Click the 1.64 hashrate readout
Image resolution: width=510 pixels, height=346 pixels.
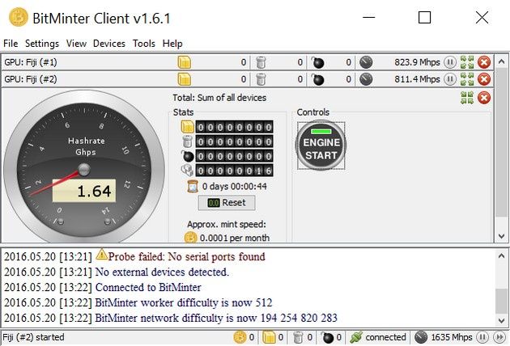[x=84, y=191]
